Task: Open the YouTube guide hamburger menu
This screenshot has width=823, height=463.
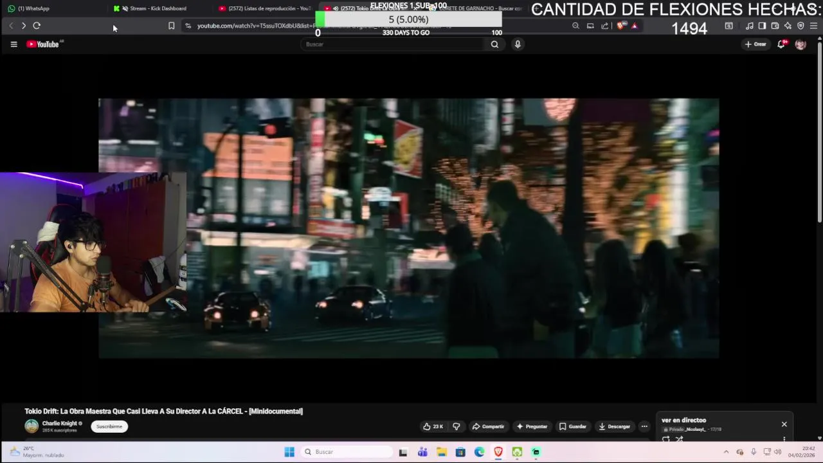Action: point(14,44)
